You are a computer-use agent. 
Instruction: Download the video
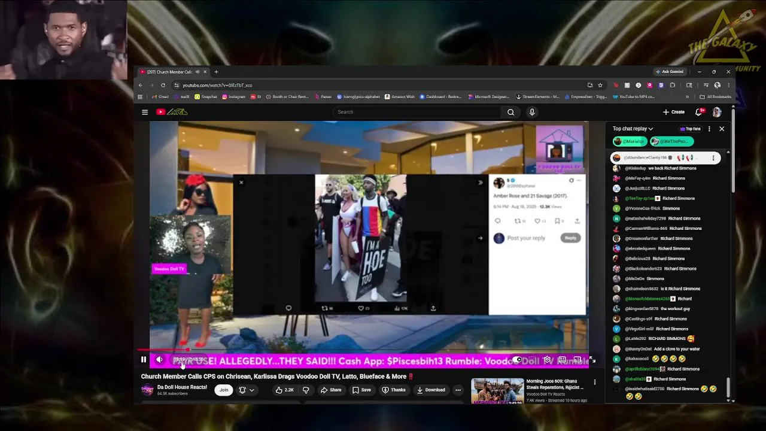click(x=431, y=390)
